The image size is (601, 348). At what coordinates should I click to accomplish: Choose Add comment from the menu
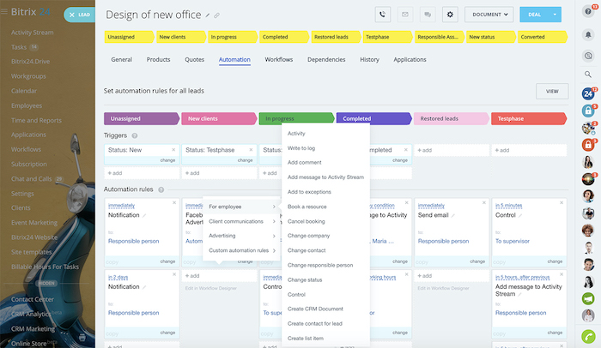(x=305, y=163)
